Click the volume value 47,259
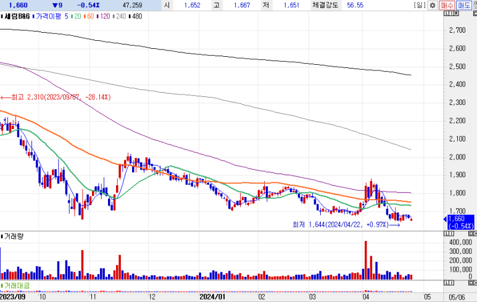The image size is (477, 302). click(x=132, y=5)
